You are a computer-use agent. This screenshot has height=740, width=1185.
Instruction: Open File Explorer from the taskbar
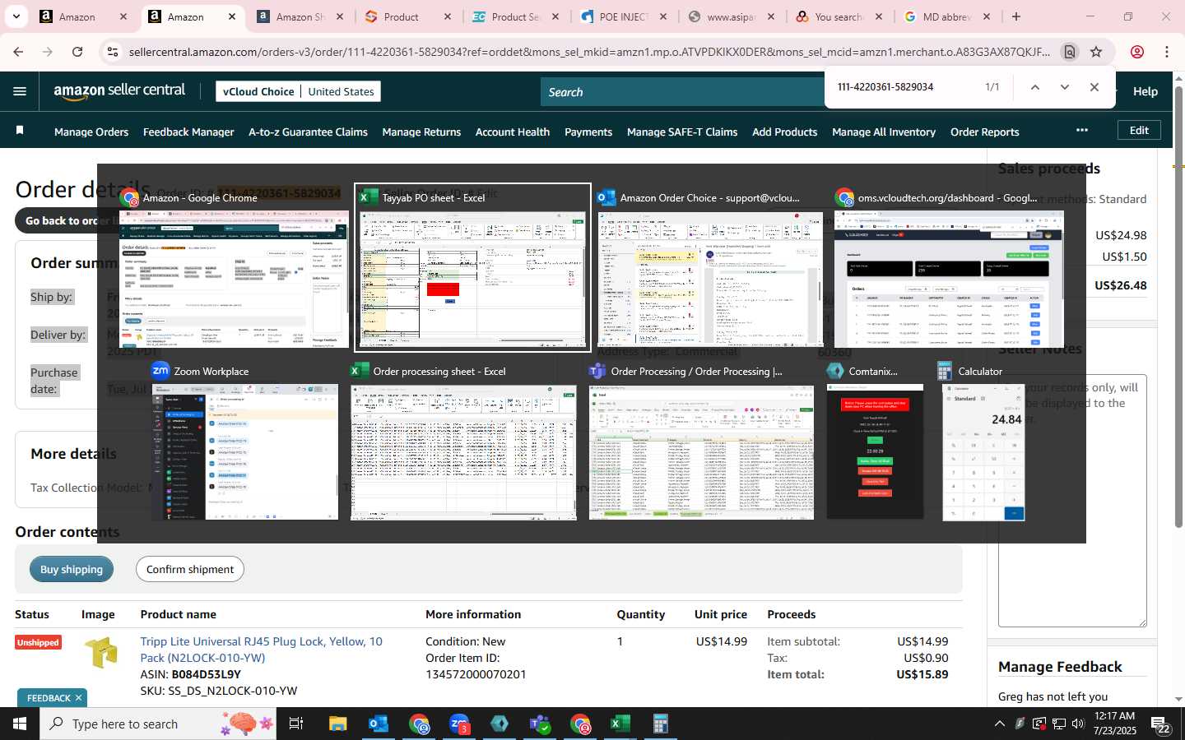pos(338,724)
